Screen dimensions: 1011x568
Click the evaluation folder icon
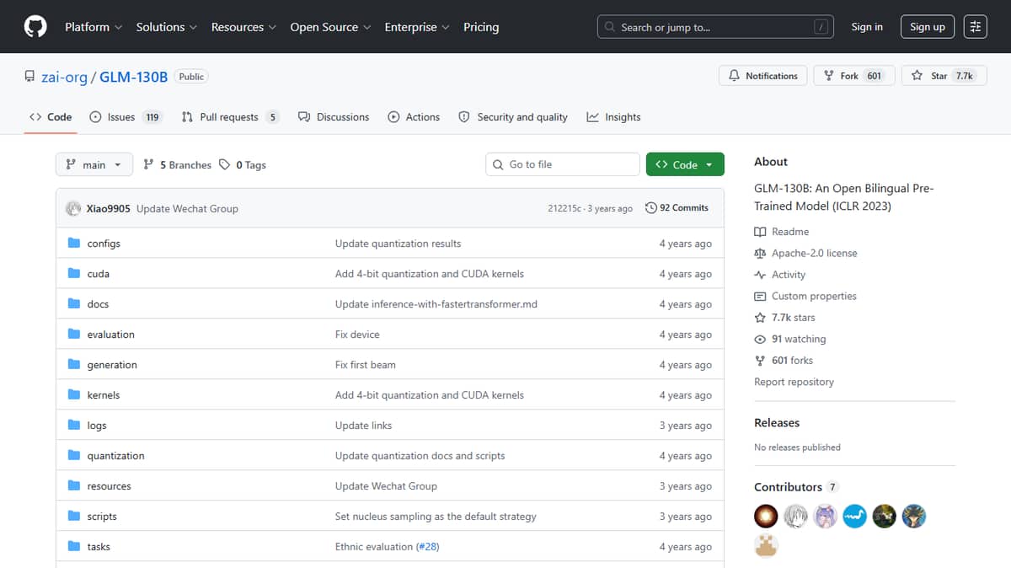coord(74,335)
